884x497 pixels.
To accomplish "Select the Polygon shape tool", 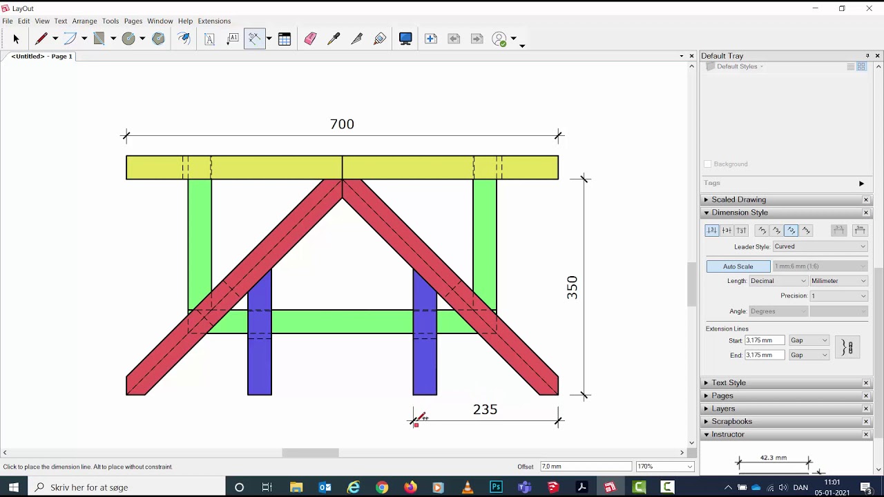I will pyautogui.click(x=158, y=39).
